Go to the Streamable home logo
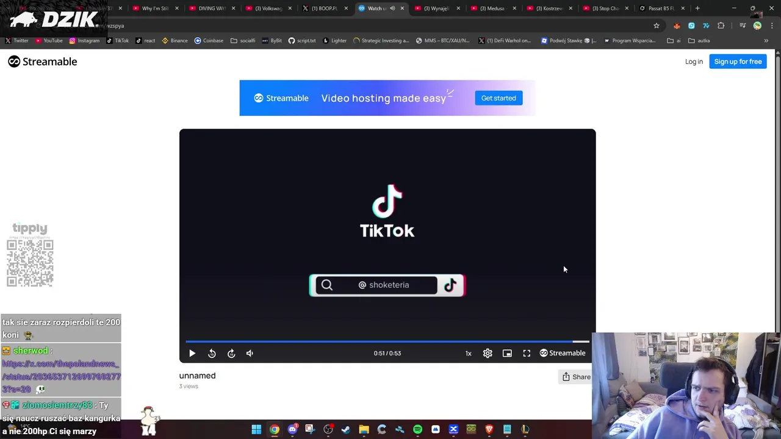Viewport: 781px width, 439px height. coord(43,62)
